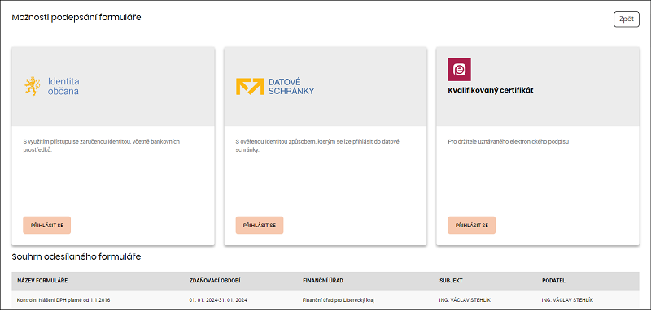The width and height of the screenshot is (651, 310).
Task: Select the Kontrolní hlášení DPH form row
Action: click(x=325, y=299)
